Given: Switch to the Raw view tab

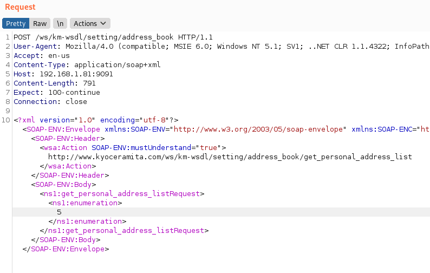Looking at the screenshot, I should 40,23.
